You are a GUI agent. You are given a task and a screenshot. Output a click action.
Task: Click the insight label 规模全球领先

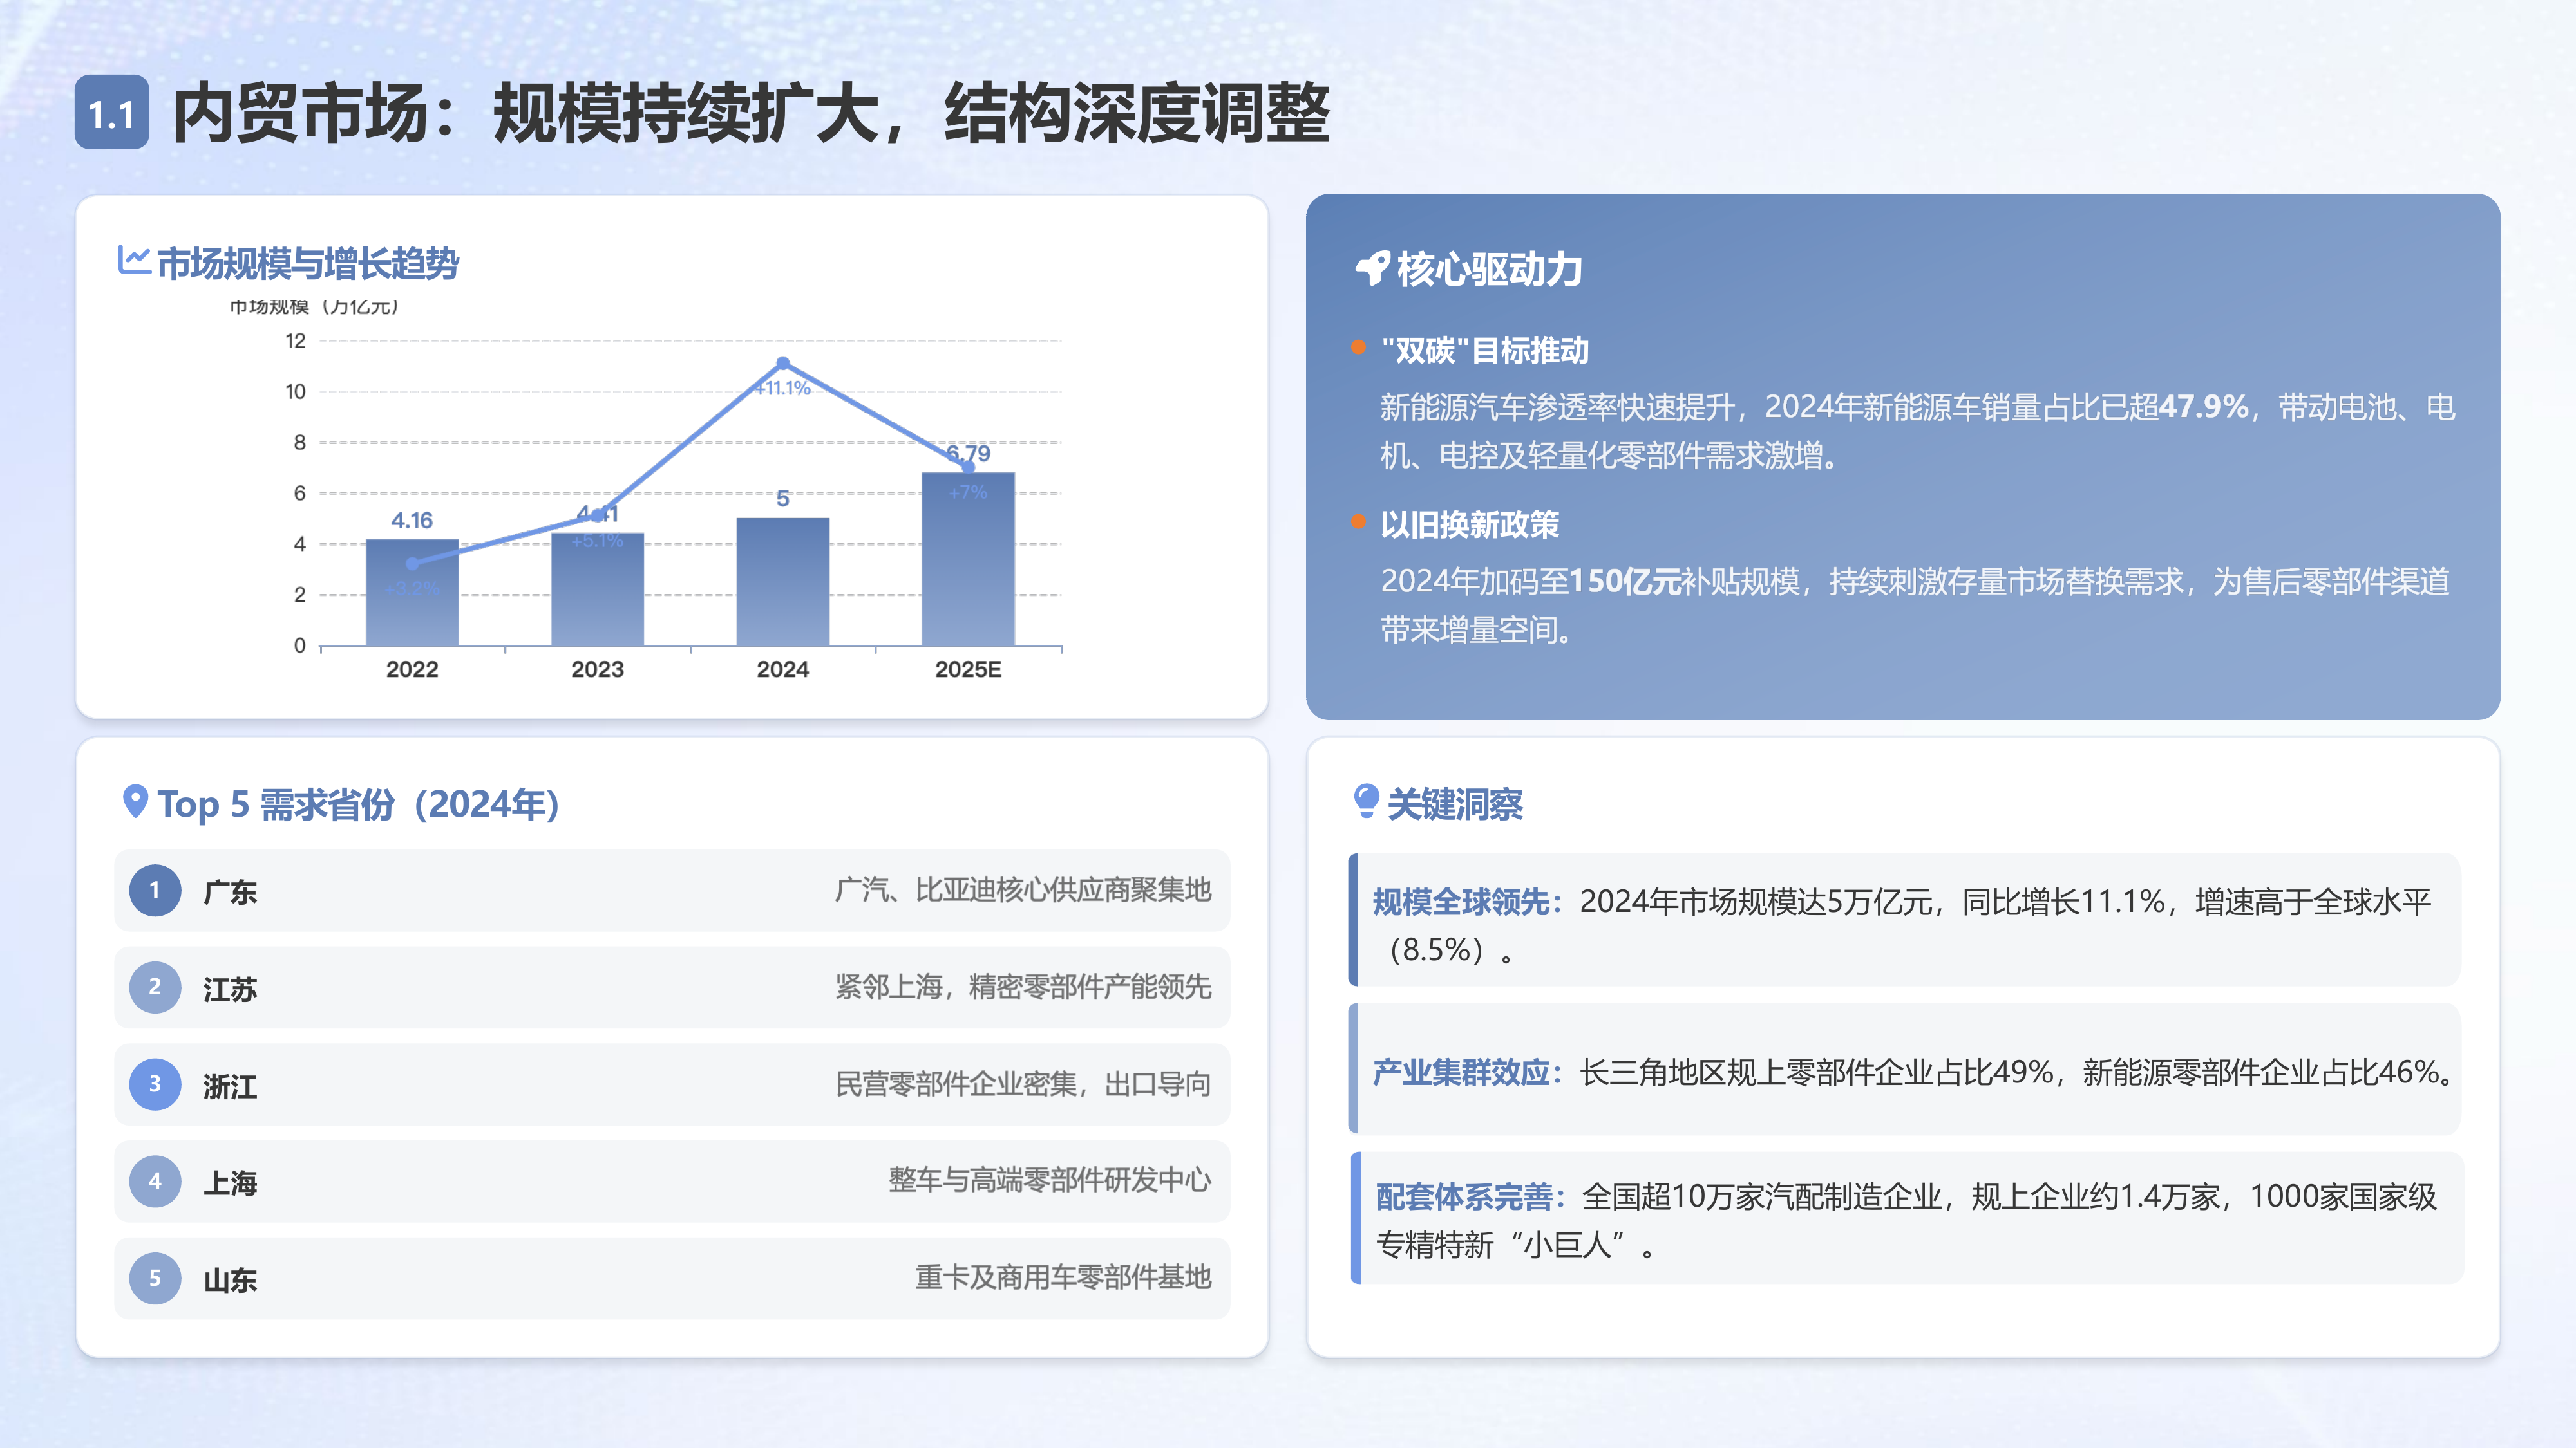pyautogui.click(x=1468, y=902)
